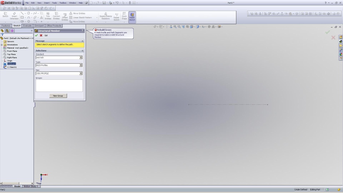This screenshot has height=193, width=343.
Task: Click the Mirror Entities command
Action: (x=77, y=13)
